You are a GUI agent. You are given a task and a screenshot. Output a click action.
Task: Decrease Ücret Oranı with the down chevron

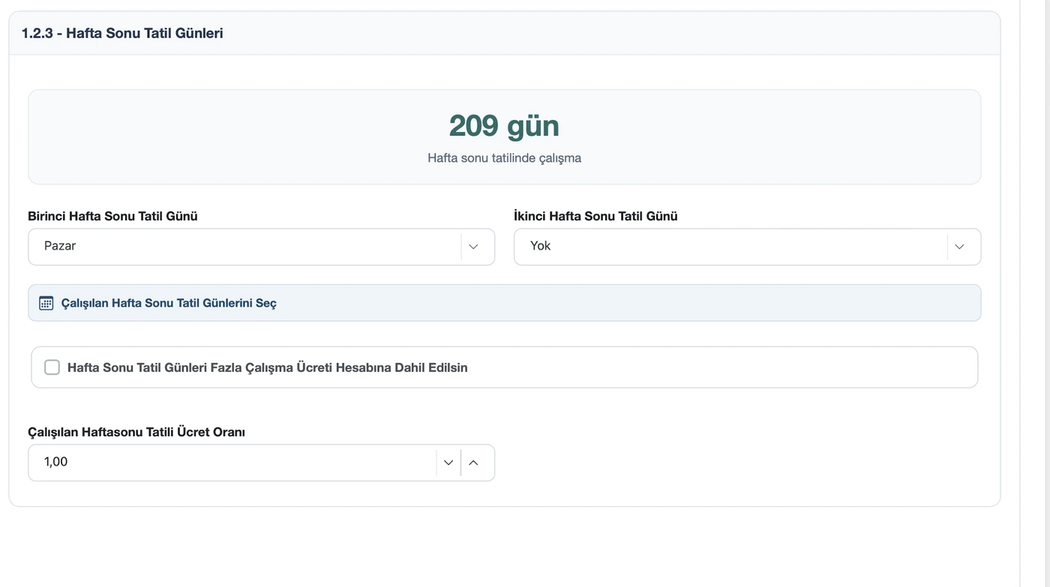(x=448, y=463)
